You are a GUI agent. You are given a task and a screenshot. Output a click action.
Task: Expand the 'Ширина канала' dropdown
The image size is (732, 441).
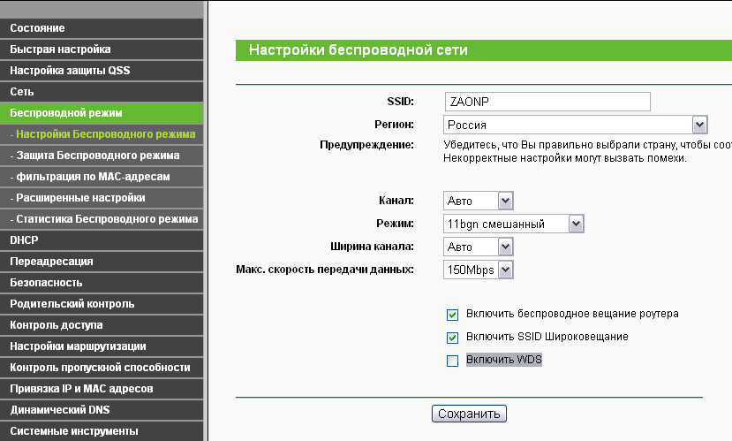tap(479, 247)
